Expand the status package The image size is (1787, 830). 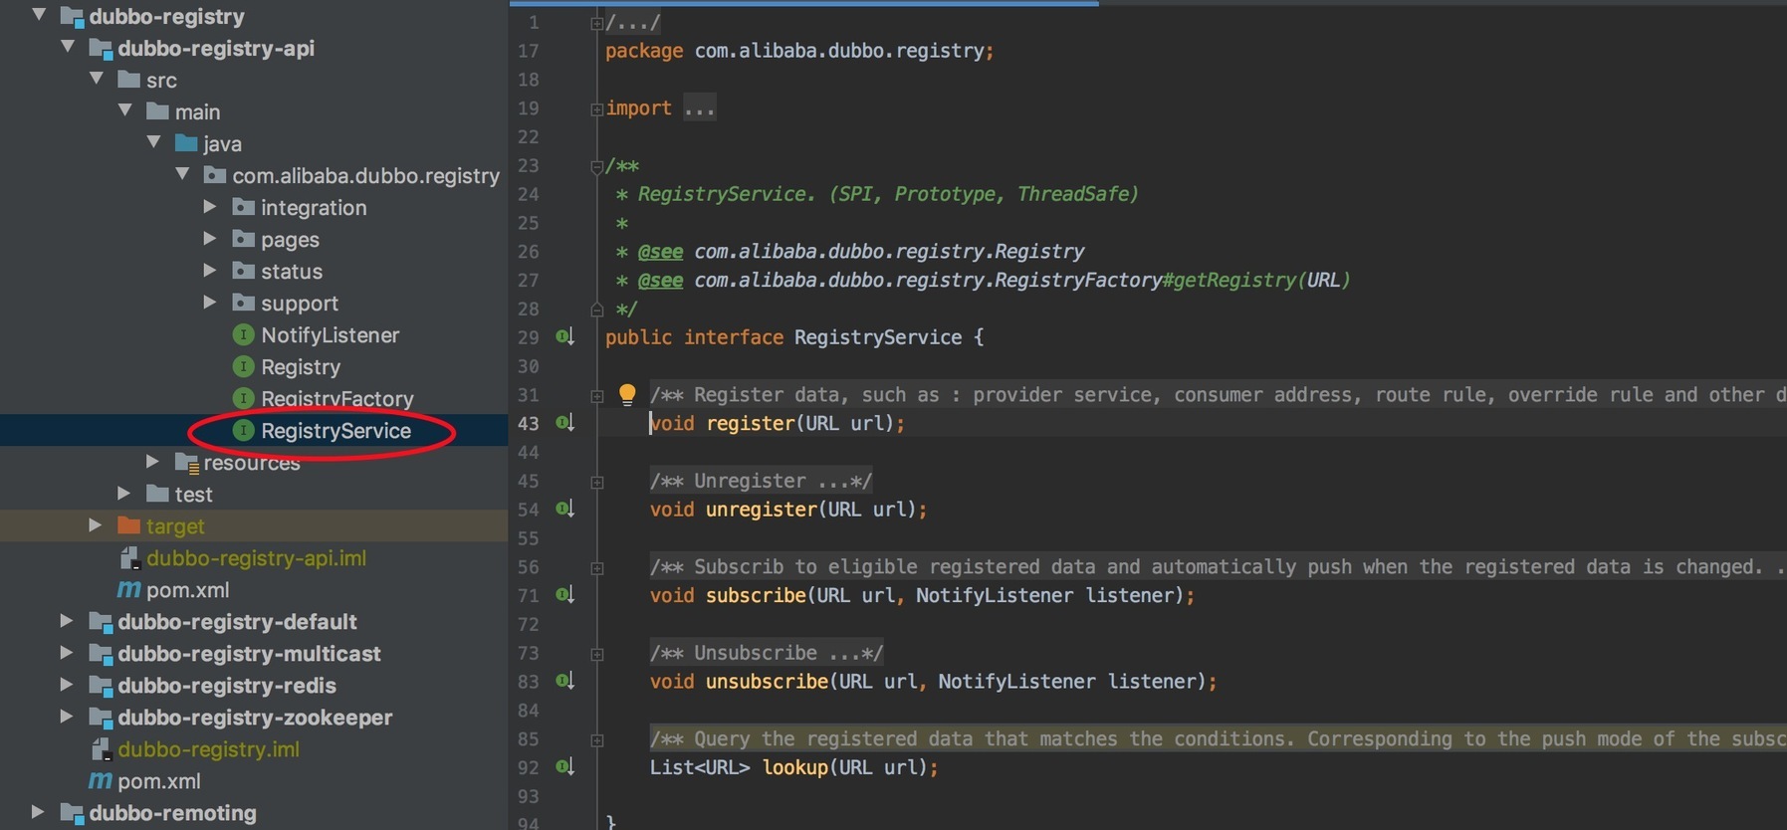pos(210,270)
